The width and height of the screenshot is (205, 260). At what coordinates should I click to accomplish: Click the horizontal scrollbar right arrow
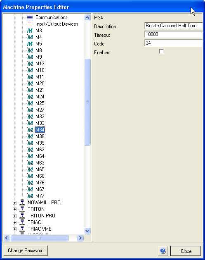tap(80, 238)
